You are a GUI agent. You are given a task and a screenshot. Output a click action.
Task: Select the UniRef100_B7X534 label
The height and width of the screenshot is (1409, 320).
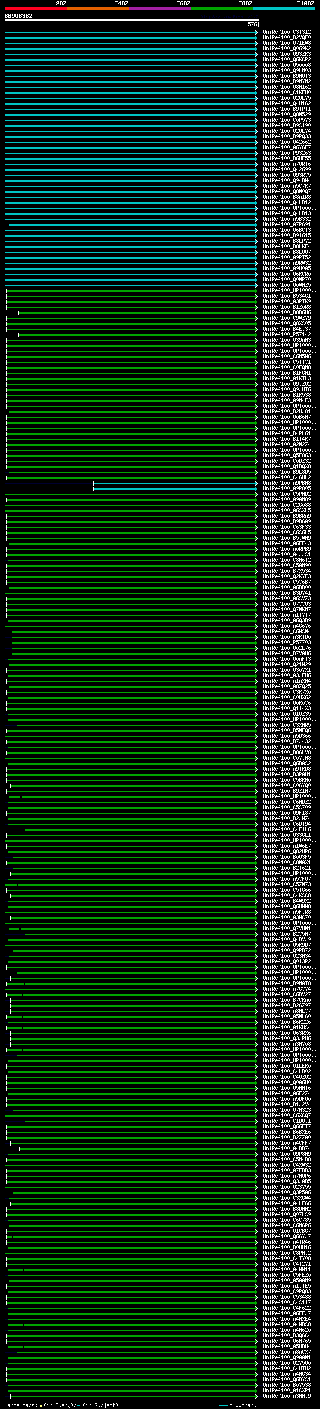(x=286, y=572)
